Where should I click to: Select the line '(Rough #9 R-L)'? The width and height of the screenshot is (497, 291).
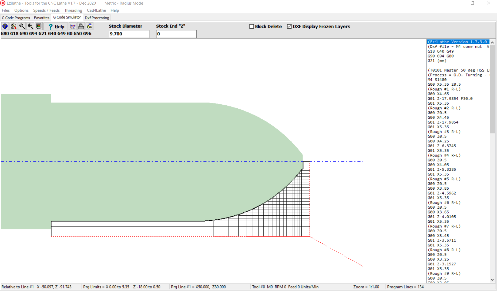tap(444, 274)
